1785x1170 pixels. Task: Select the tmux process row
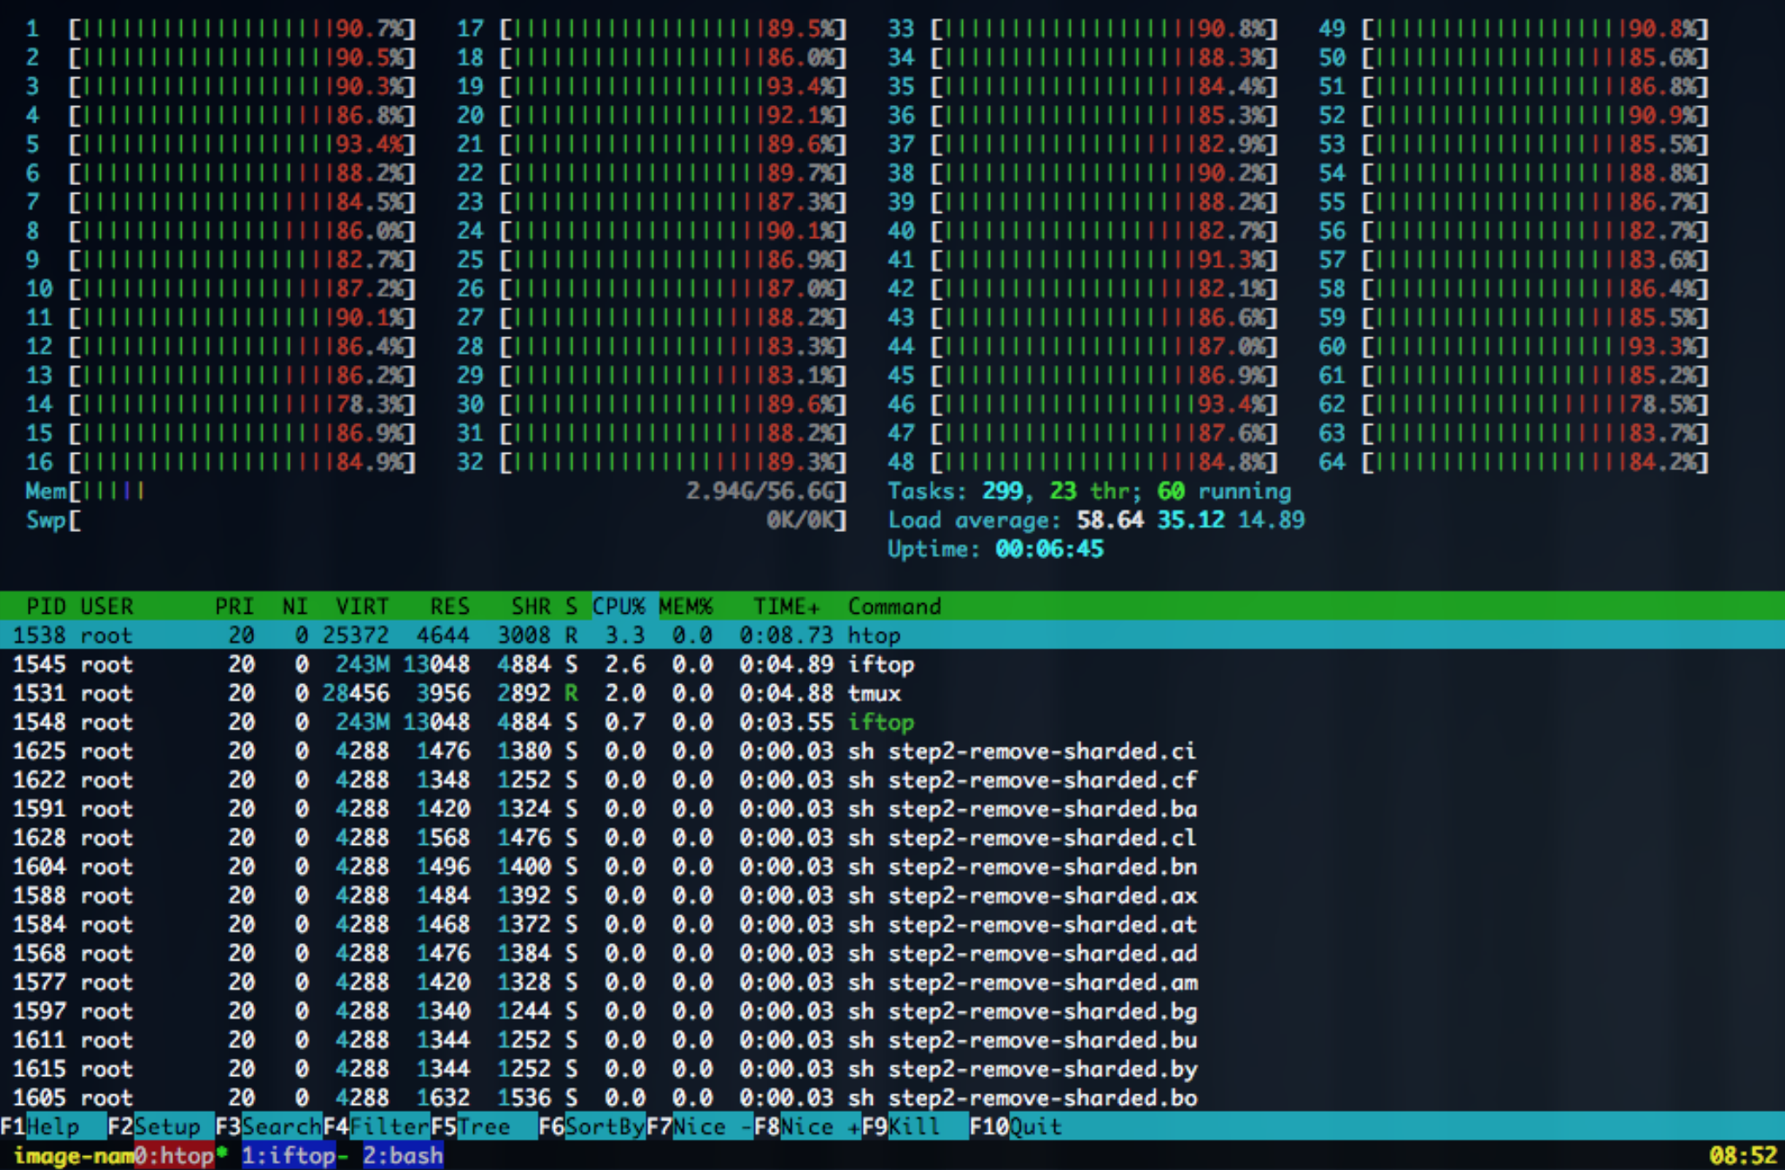tap(522, 693)
